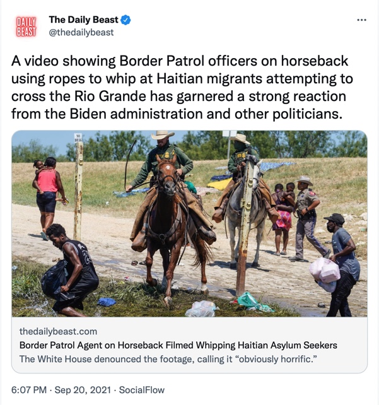The height and width of the screenshot is (405, 379).
Task: Click the man holding pink bags
Action: click(339, 265)
